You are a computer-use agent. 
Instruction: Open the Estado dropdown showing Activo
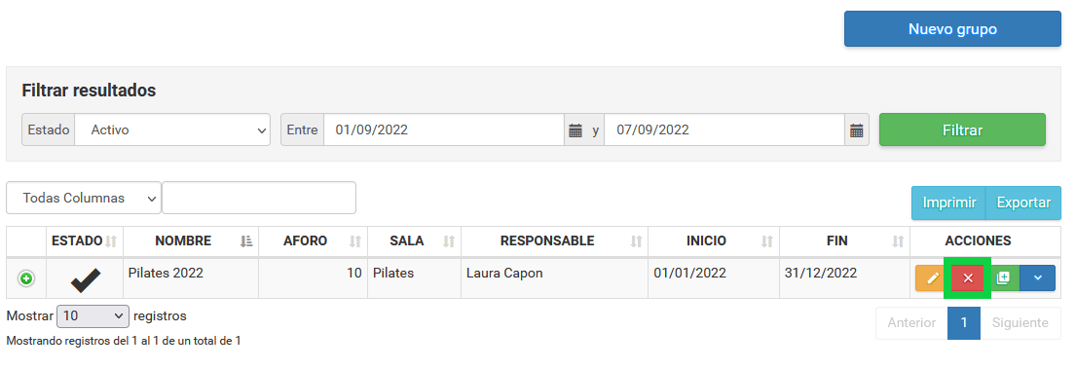tap(172, 129)
